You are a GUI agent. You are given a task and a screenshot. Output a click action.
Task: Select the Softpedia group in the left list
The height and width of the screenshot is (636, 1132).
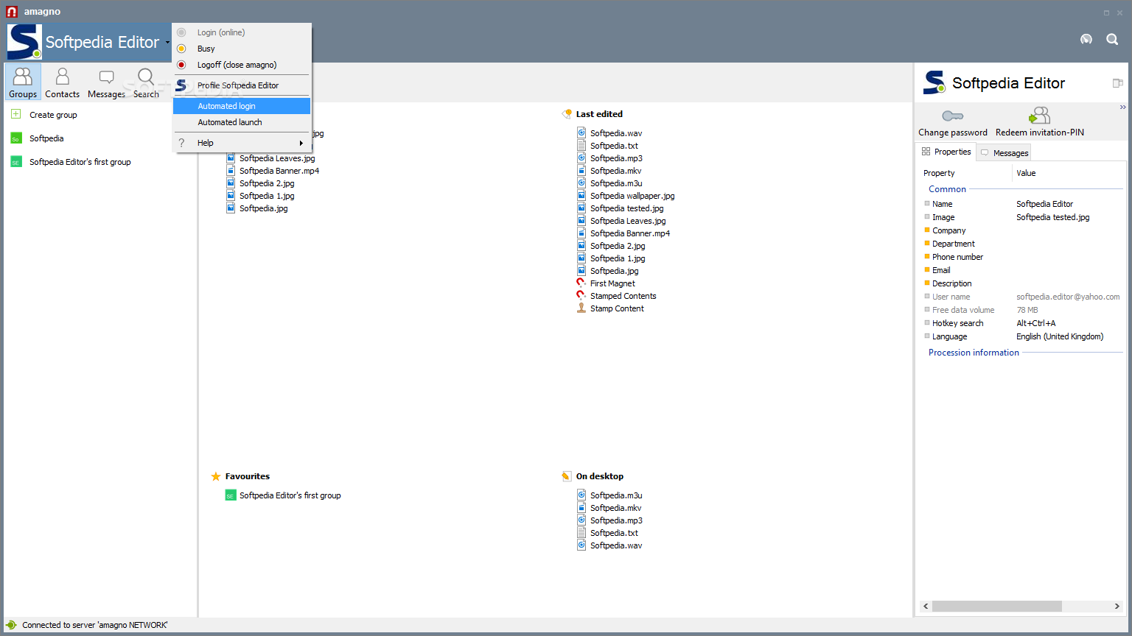click(46, 138)
